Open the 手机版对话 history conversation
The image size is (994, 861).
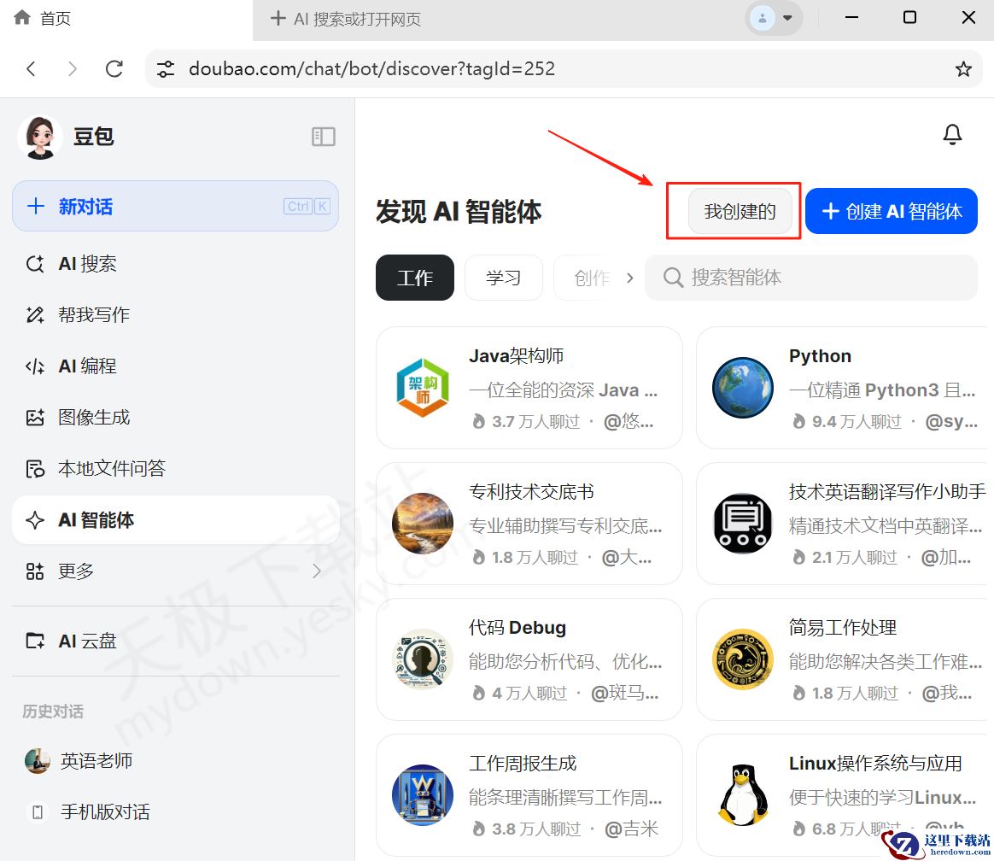click(175, 812)
